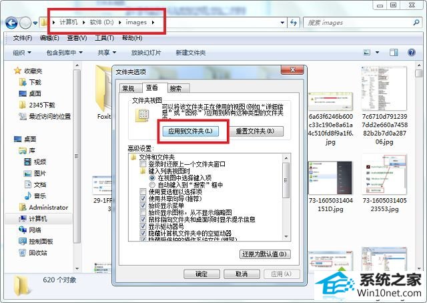Toggle 使用共享向导(推荐) checkbox
427x303 pixels.
tap(143, 199)
